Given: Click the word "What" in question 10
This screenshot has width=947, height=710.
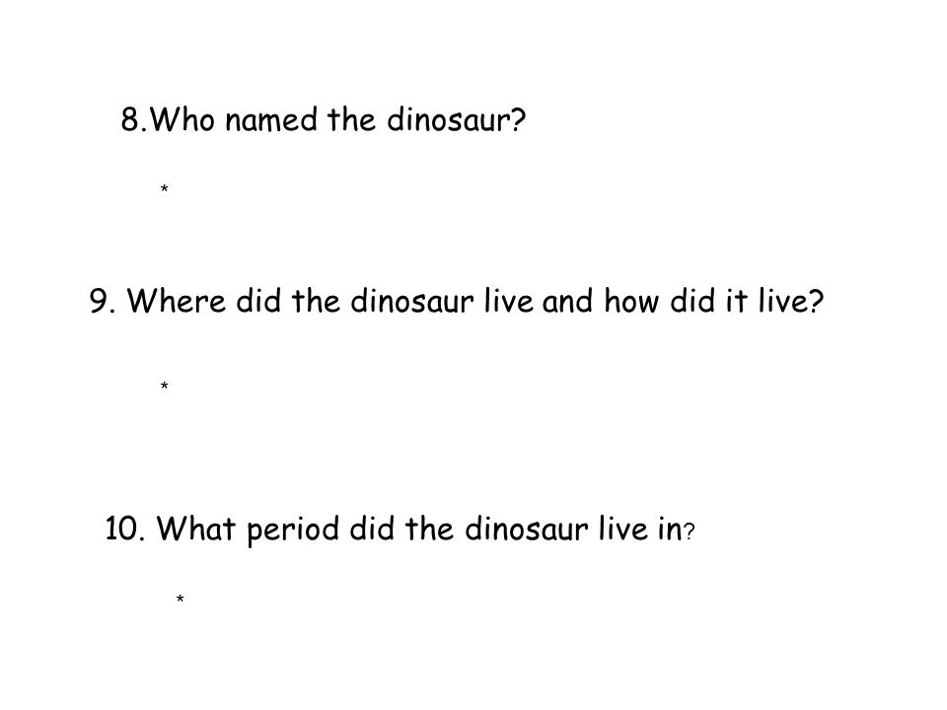Looking at the screenshot, I should point(196,529).
